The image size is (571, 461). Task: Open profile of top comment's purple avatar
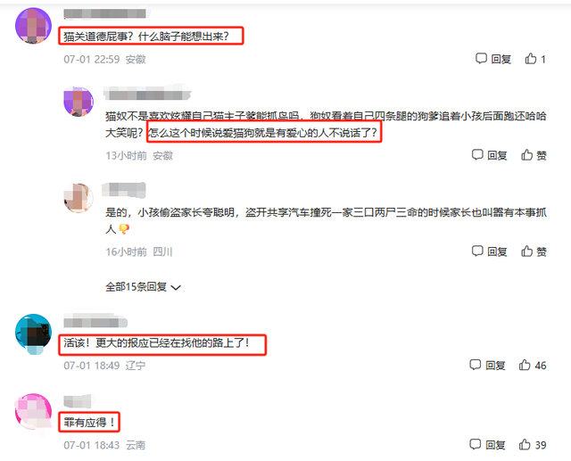click(x=33, y=26)
